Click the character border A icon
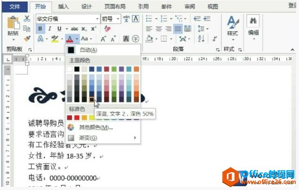 point(136,19)
